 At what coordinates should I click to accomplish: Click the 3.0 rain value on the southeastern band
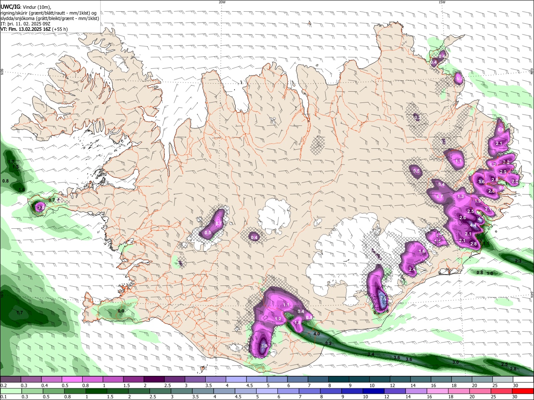click(456, 362)
